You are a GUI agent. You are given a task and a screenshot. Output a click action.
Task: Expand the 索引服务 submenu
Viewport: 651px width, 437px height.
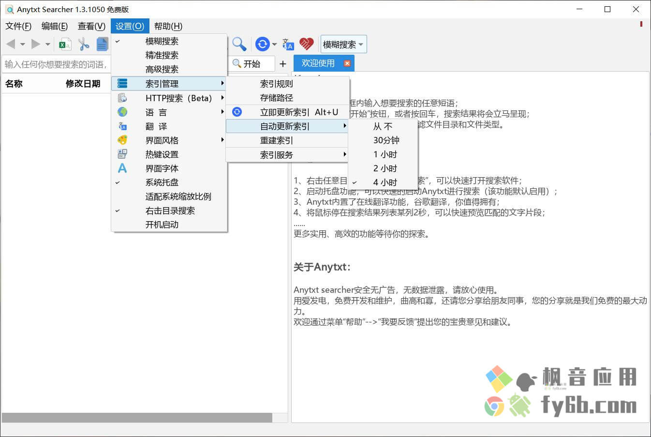287,155
